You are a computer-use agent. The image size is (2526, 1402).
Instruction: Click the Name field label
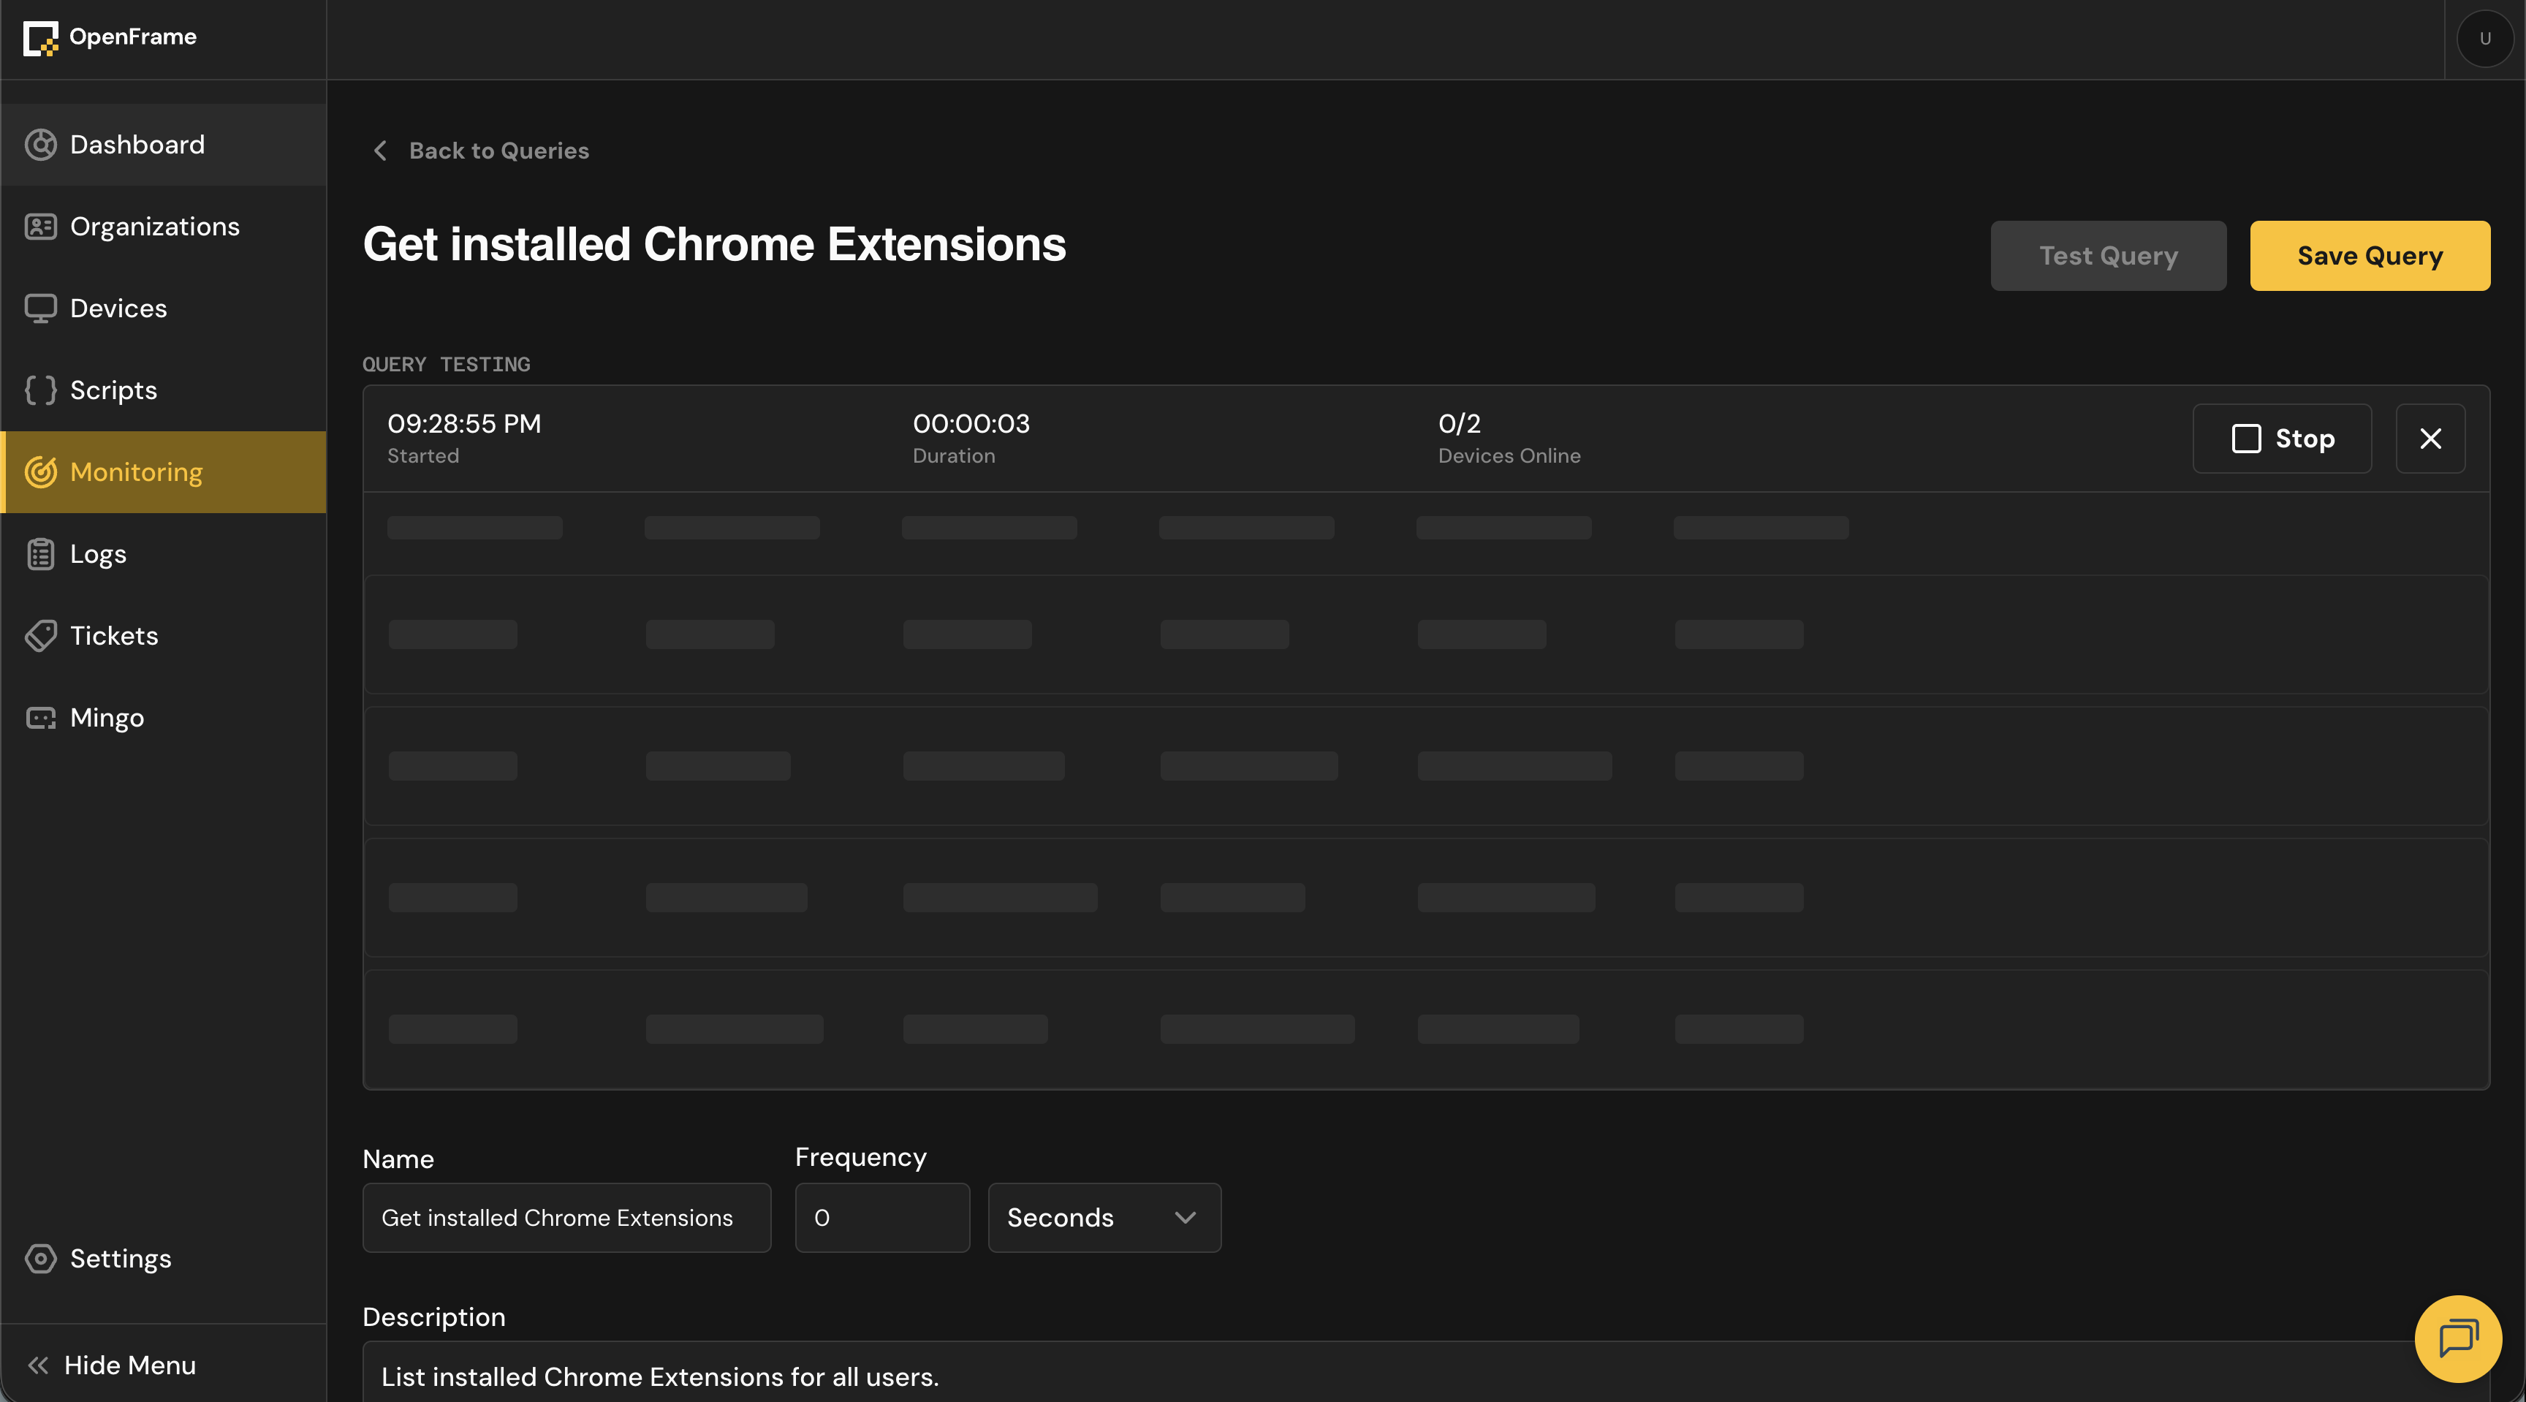pyautogui.click(x=398, y=1160)
